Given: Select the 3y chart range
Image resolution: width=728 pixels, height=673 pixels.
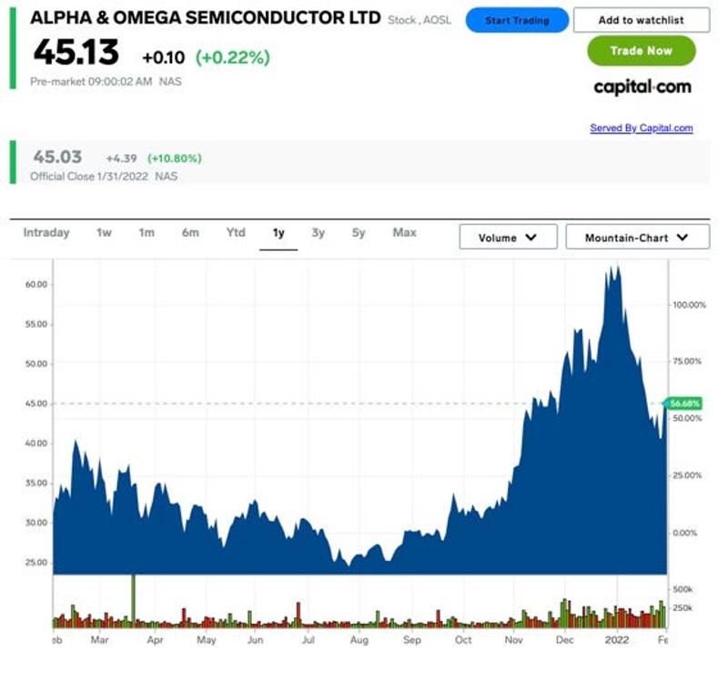Looking at the screenshot, I should coord(318,232).
